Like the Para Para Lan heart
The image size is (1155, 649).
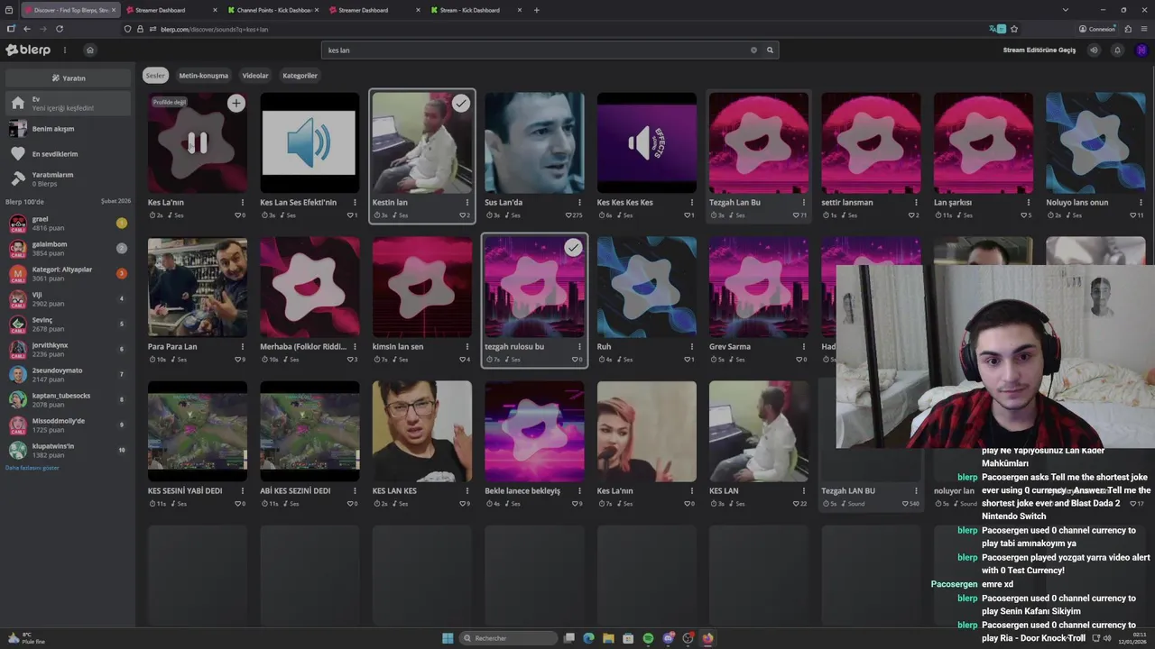tap(237, 360)
